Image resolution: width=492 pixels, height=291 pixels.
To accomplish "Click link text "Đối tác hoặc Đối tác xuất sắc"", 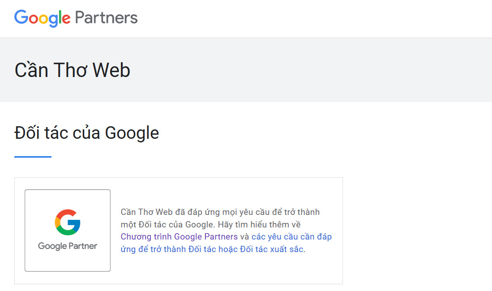I will 246,249.
